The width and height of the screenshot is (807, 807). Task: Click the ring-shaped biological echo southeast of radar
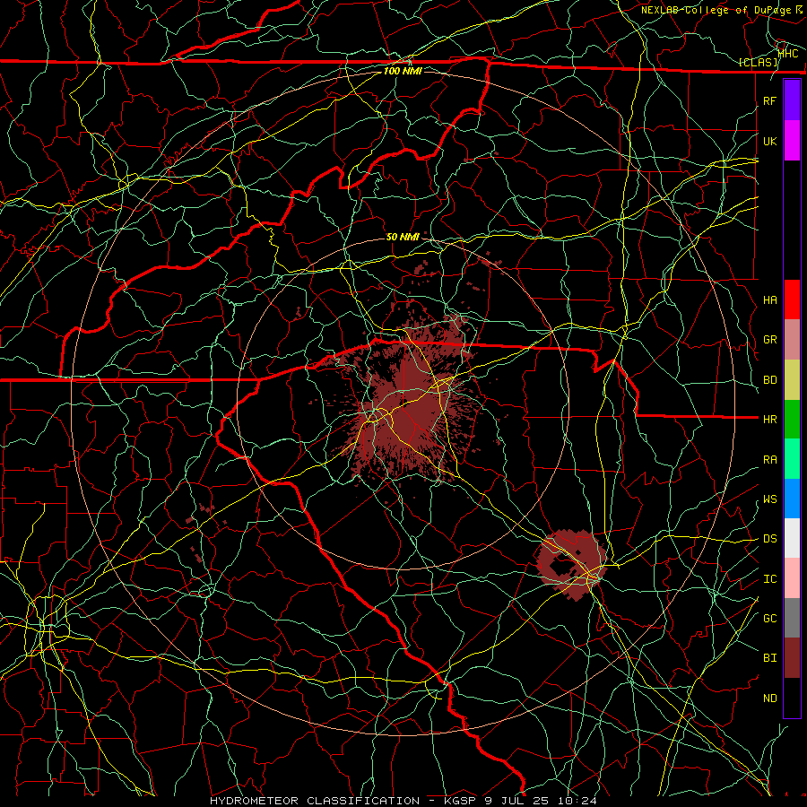pos(571,564)
